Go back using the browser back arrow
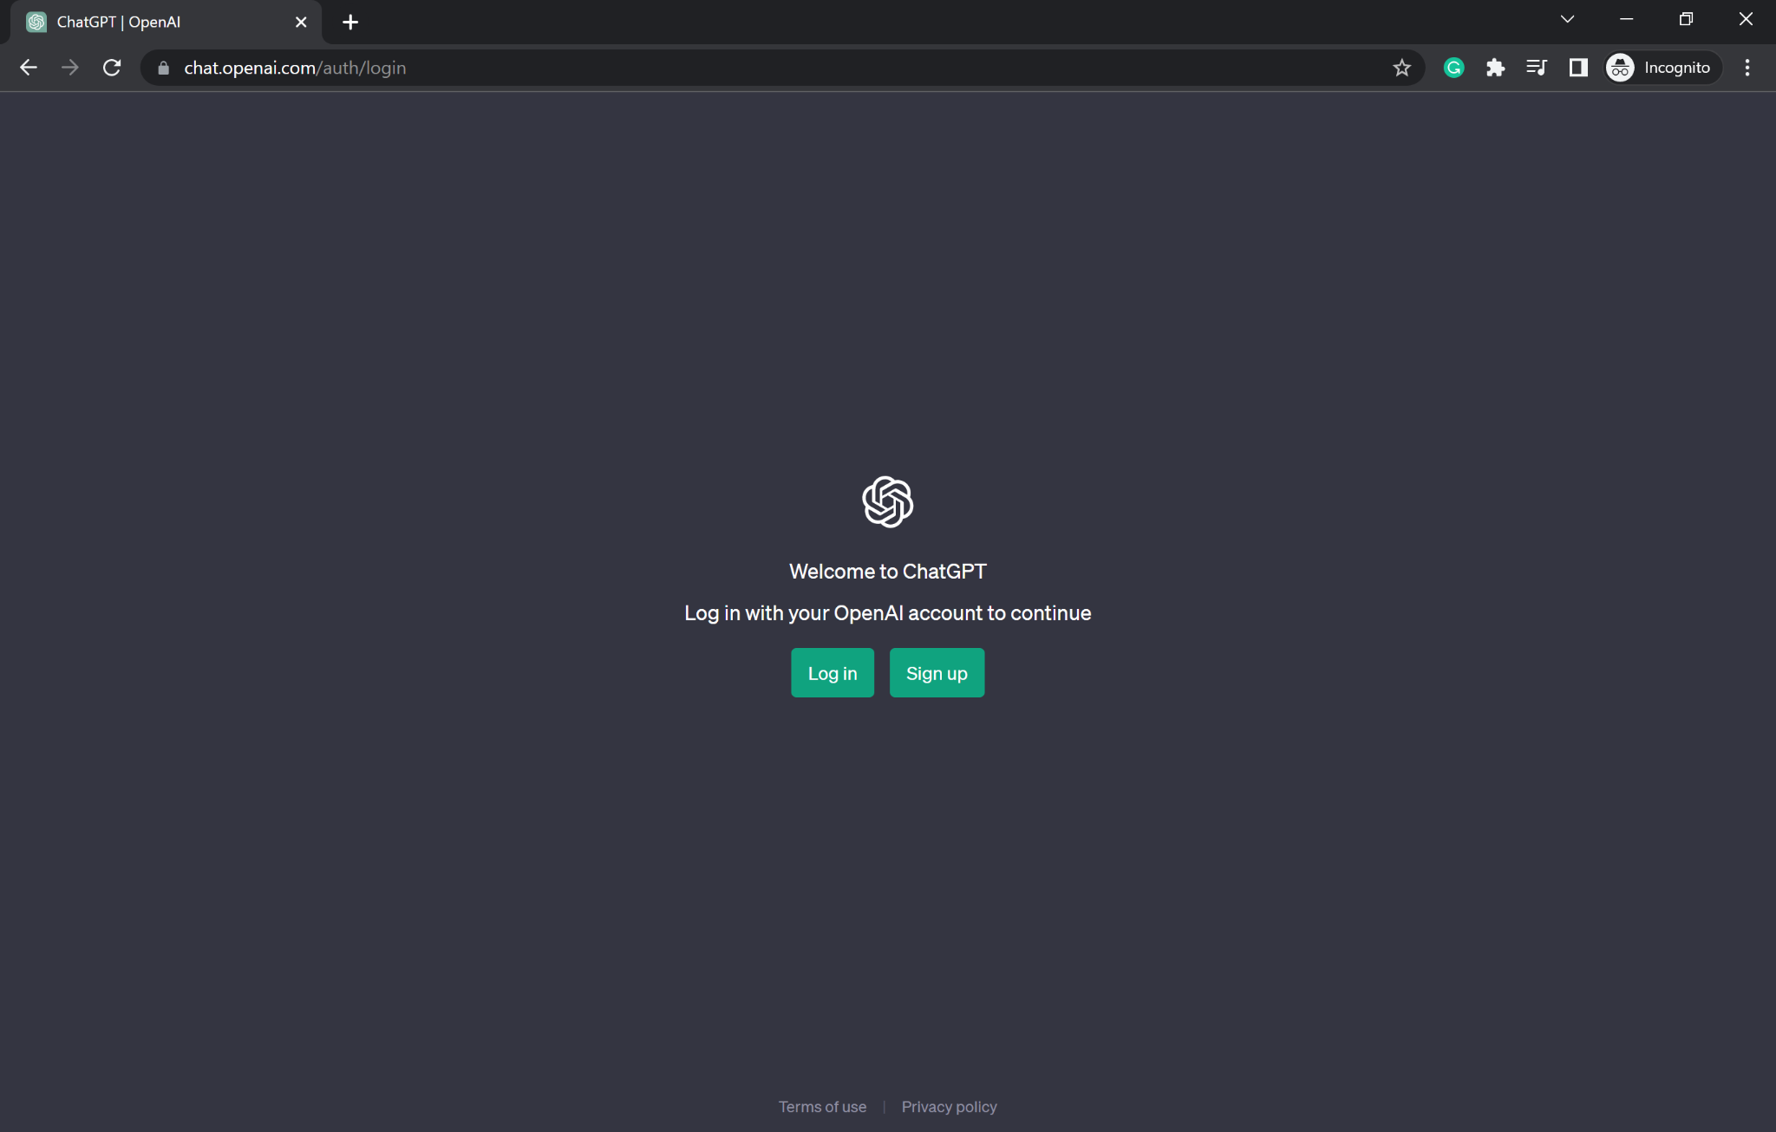This screenshot has height=1132, width=1776. point(28,68)
